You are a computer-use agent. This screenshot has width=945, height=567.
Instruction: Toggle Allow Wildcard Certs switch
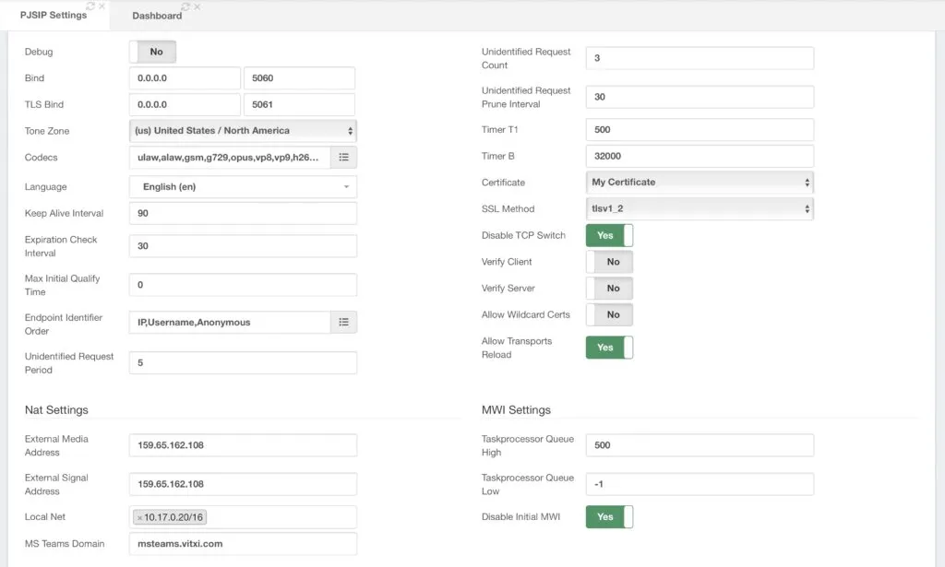point(609,314)
